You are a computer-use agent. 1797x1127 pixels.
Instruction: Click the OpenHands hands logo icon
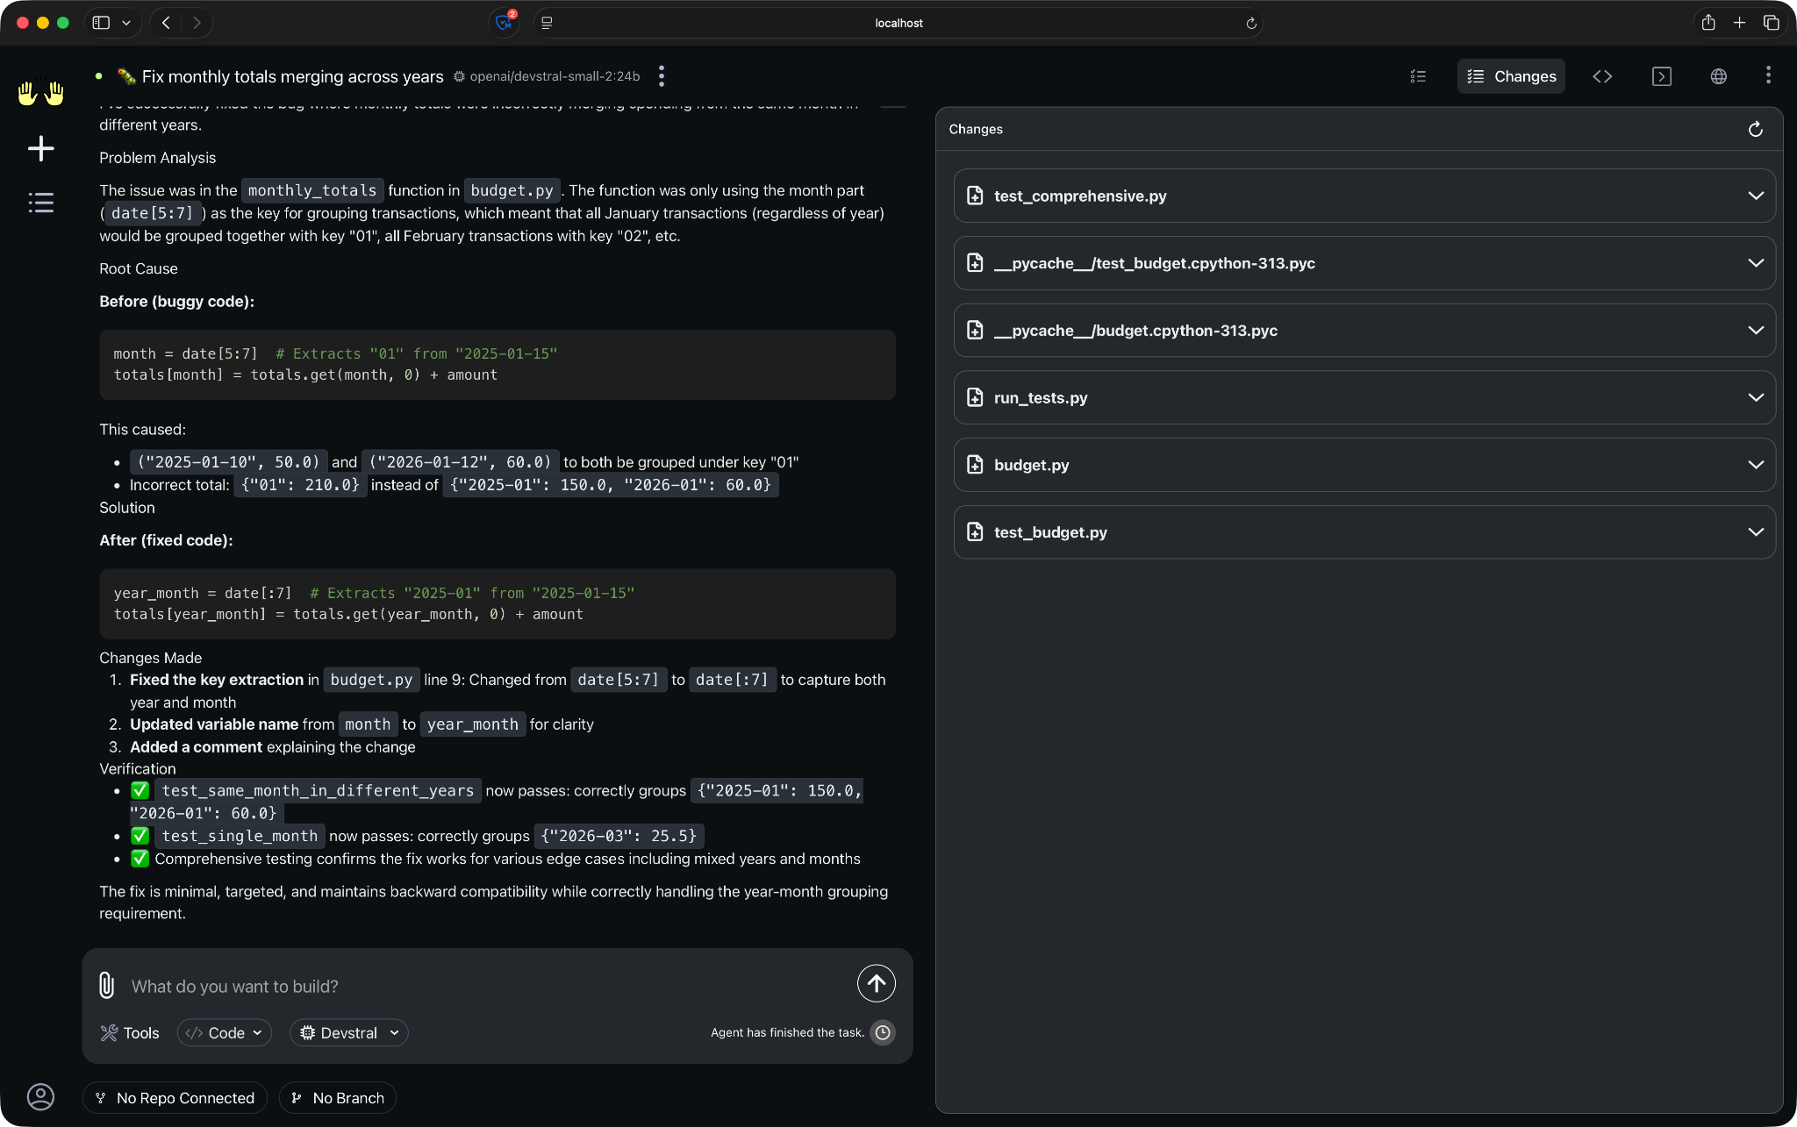41,91
